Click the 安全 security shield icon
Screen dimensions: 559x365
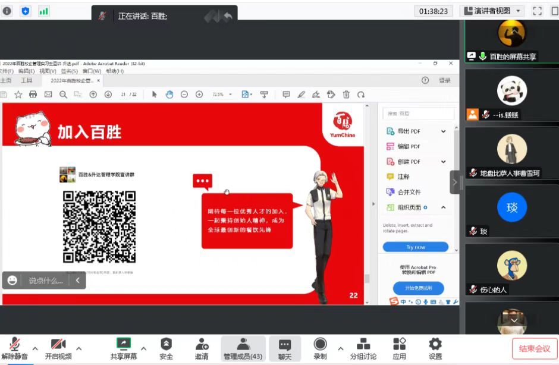[166, 345]
